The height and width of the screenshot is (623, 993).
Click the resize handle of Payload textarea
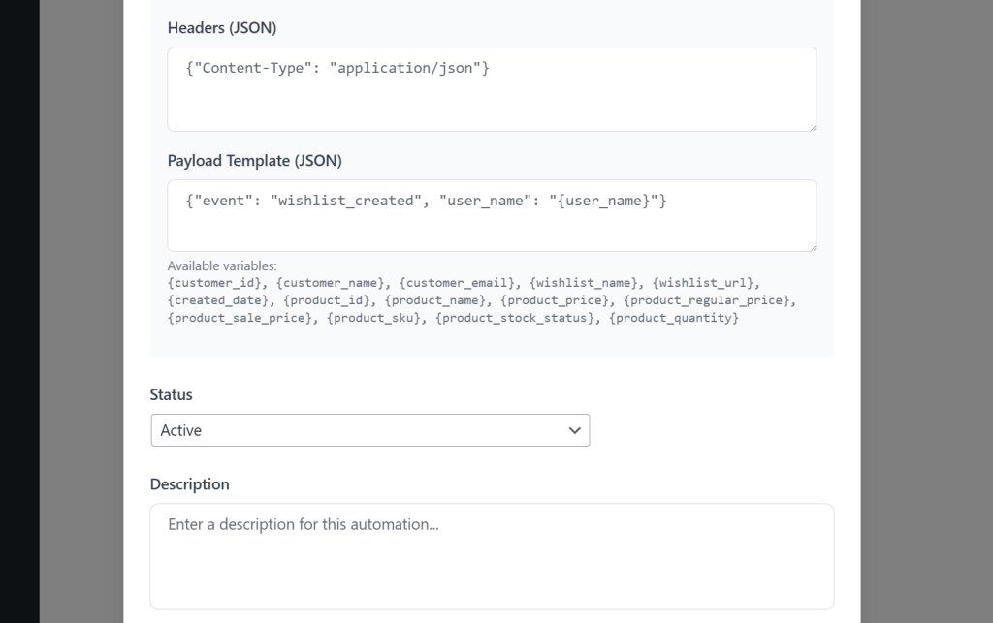click(813, 248)
